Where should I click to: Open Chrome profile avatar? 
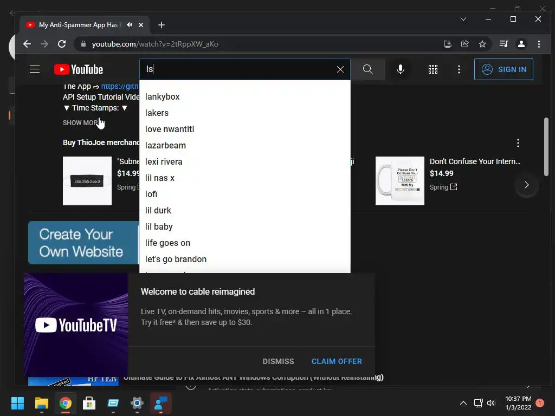click(x=521, y=44)
